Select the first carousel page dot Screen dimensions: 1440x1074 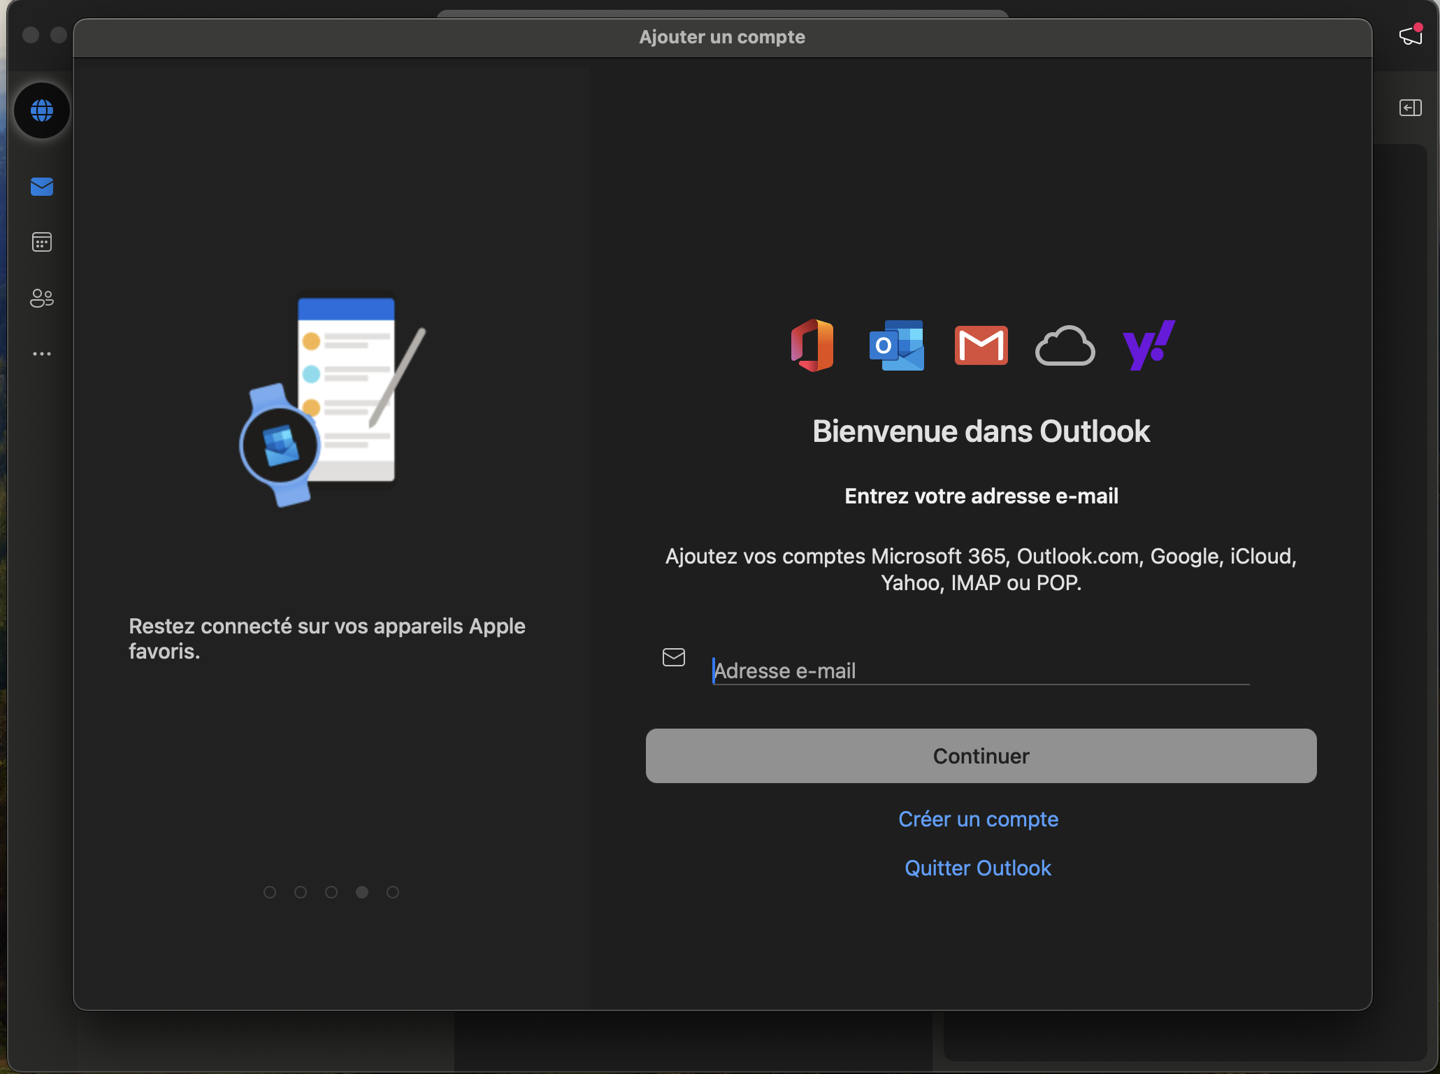(x=270, y=892)
